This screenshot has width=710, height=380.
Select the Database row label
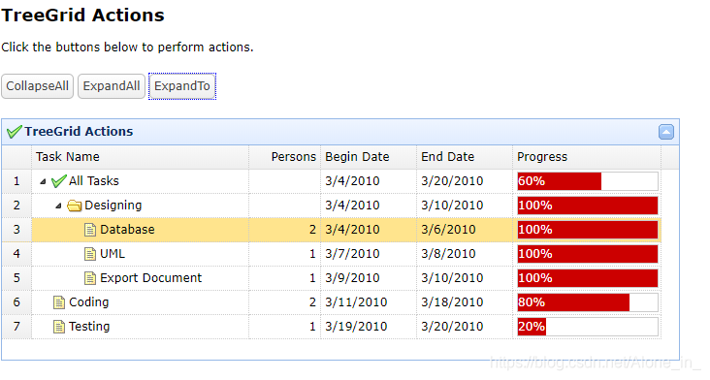click(127, 230)
